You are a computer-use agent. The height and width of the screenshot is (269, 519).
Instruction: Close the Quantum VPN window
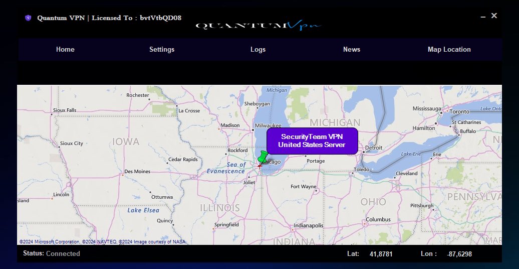point(494,16)
